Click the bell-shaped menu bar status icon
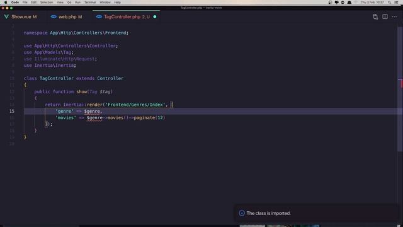 pyautogui.click(x=349, y=3)
